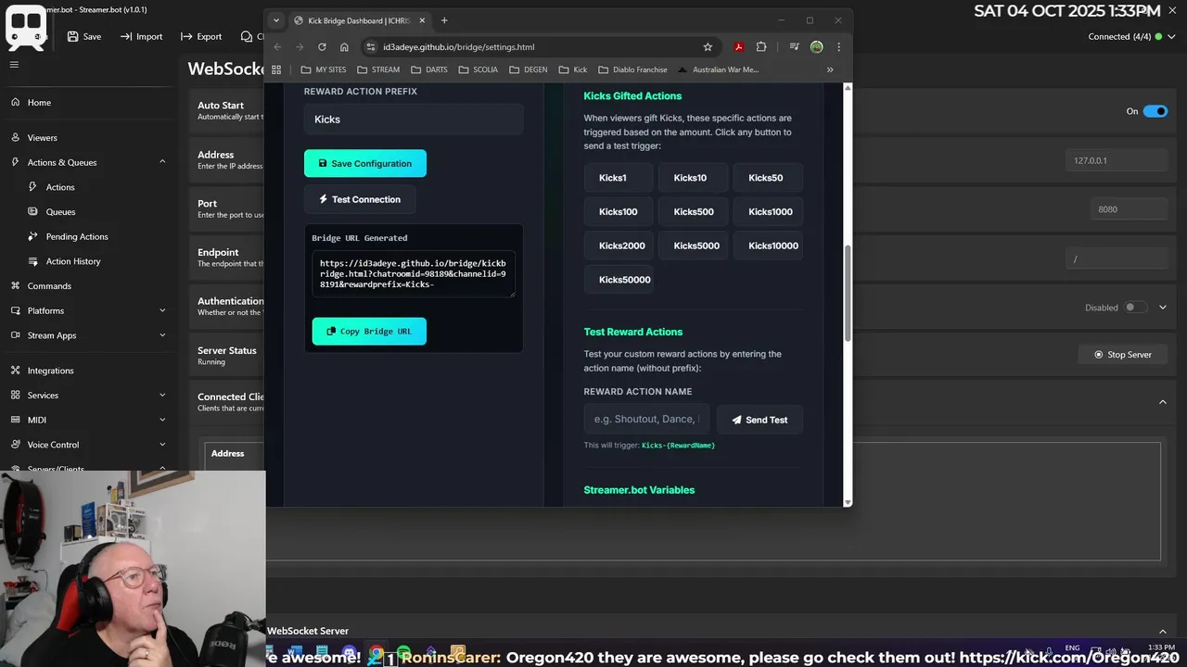Collapse the Connected Clients panel chevron
The height and width of the screenshot is (667, 1187).
click(1163, 401)
